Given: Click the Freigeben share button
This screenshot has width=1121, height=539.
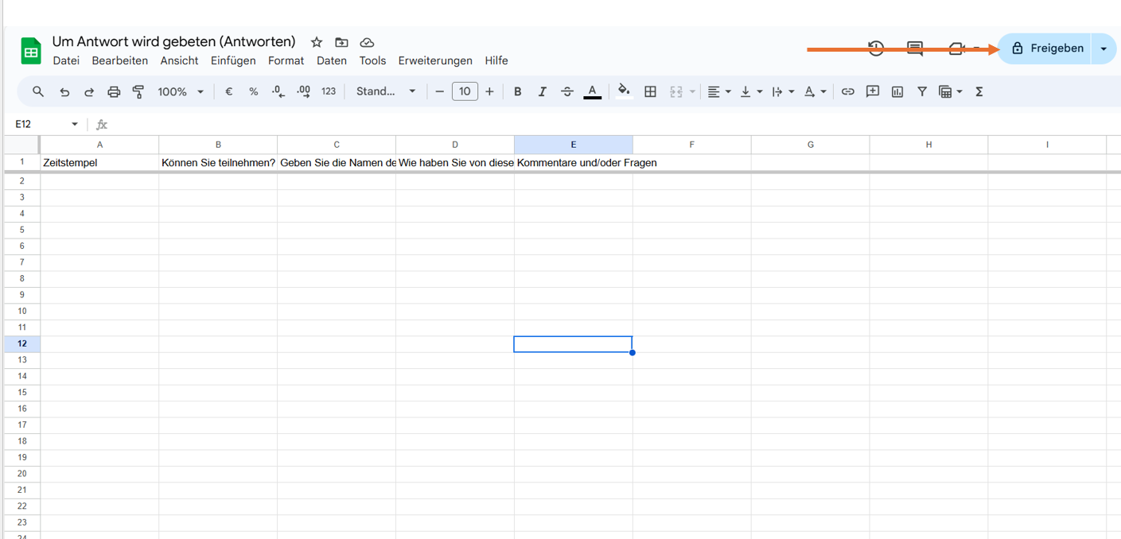Looking at the screenshot, I should (1045, 48).
